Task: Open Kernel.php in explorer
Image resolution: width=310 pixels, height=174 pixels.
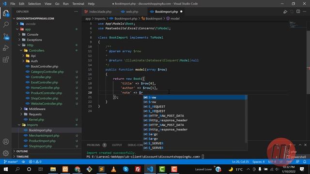Action: pyautogui.click(x=36, y=119)
